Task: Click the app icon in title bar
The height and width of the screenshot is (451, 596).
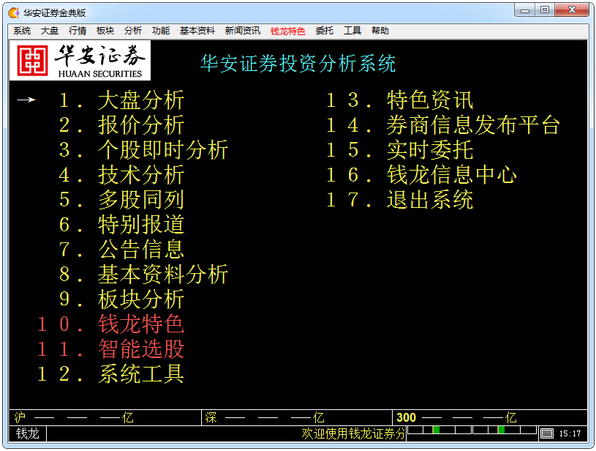Action: point(14,13)
